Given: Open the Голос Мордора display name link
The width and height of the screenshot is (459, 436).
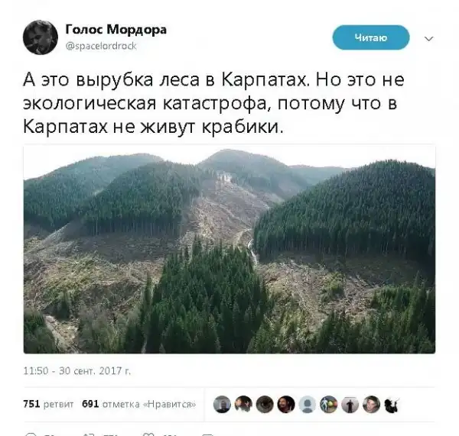Looking at the screenshot, I should pos(116,30).
